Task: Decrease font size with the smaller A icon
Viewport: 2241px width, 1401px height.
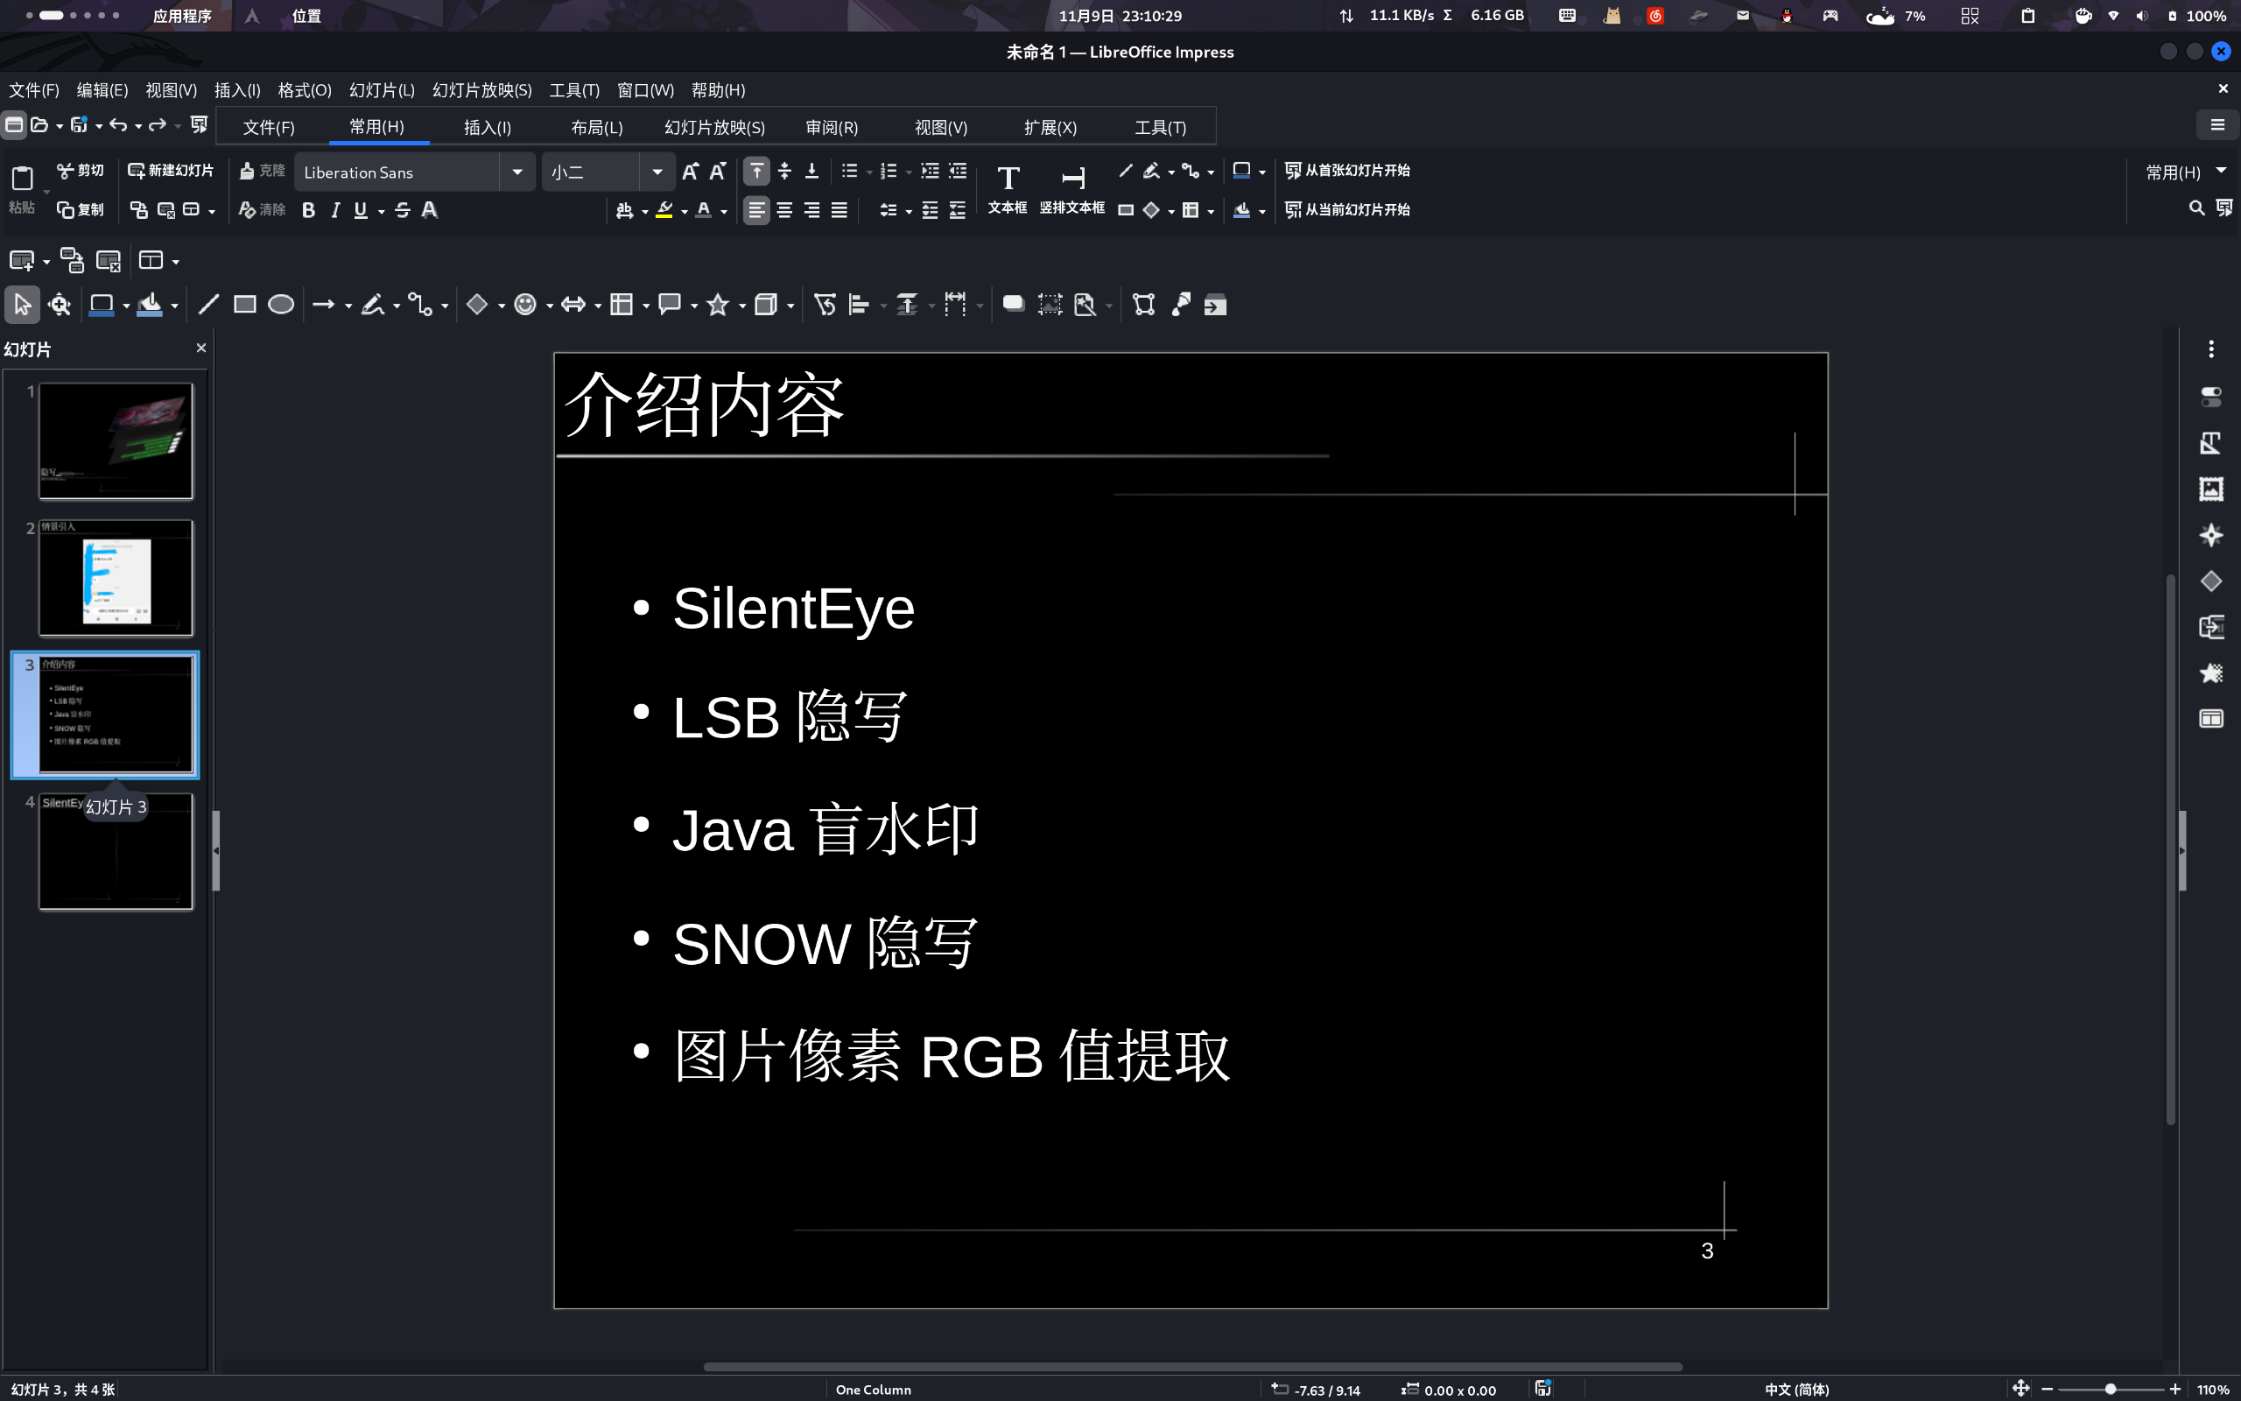Action: pos(718,172)
